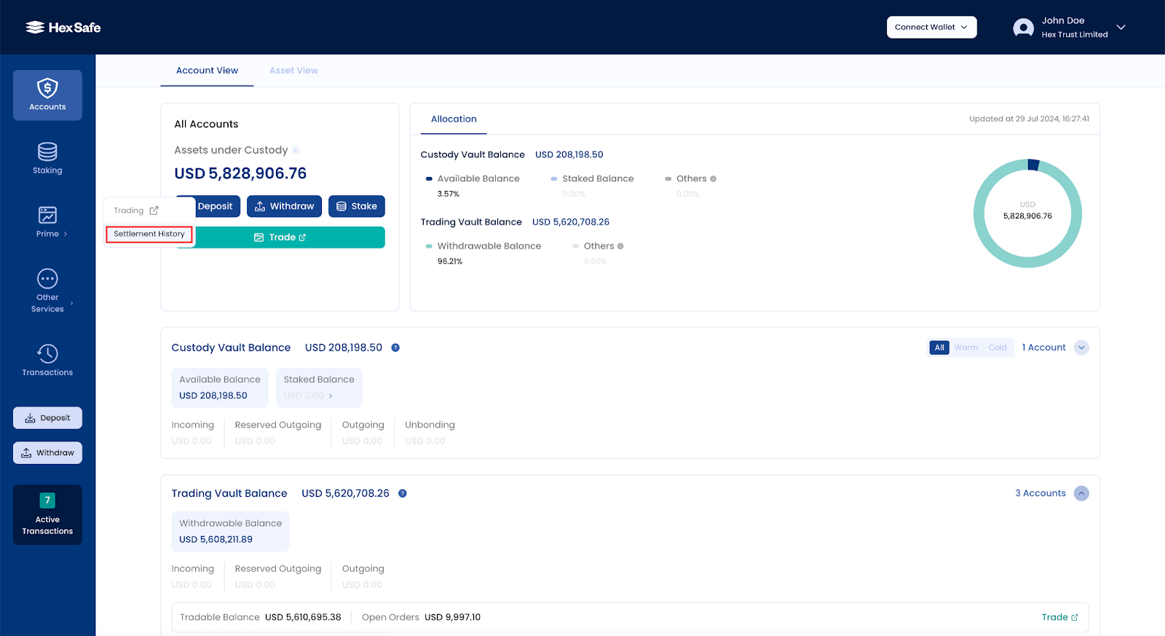This screenshot has width=1165, height=636.
Task: Click the Staked Balance legend dot
Action: (x=554, y=178)
